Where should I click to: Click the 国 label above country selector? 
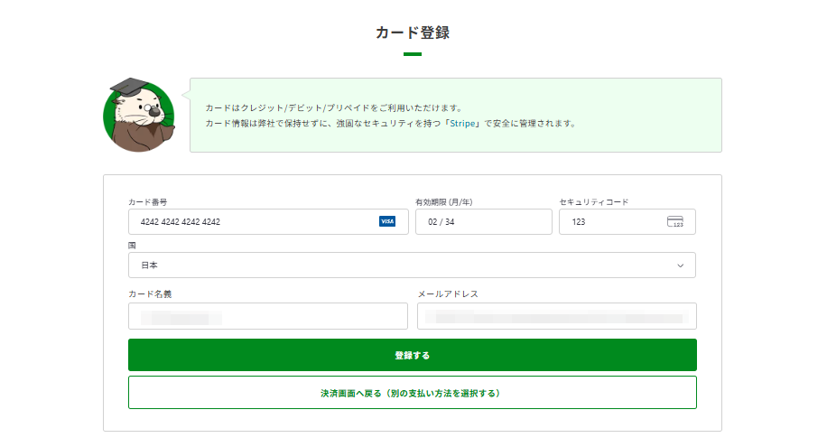coord(133,245)
